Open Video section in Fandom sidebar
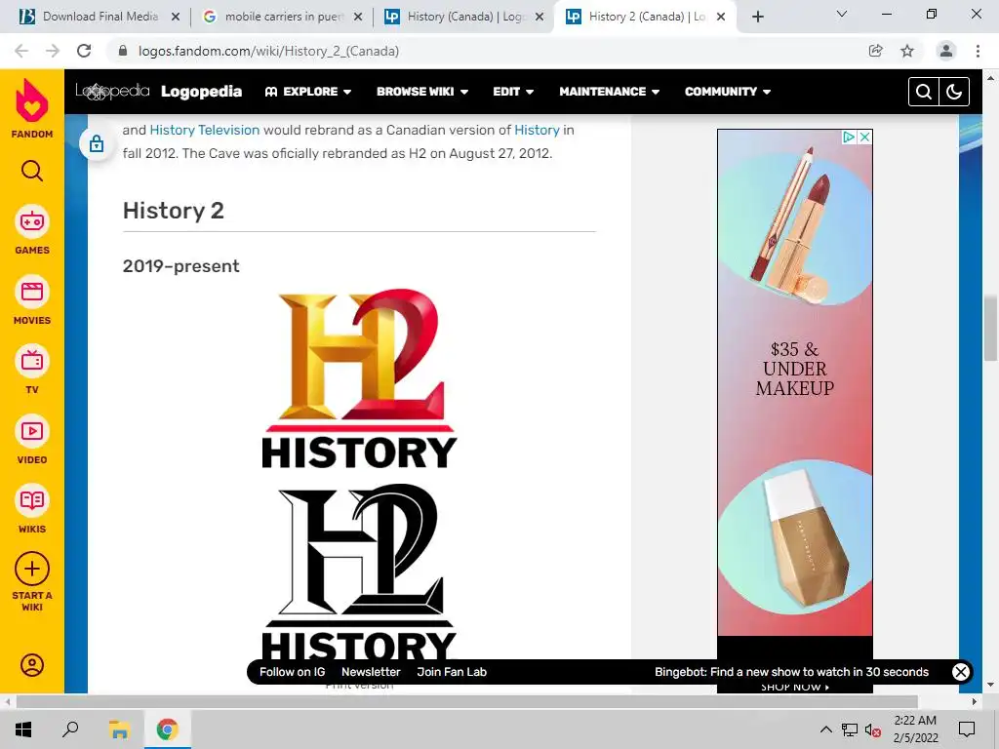 coord(32,440)
